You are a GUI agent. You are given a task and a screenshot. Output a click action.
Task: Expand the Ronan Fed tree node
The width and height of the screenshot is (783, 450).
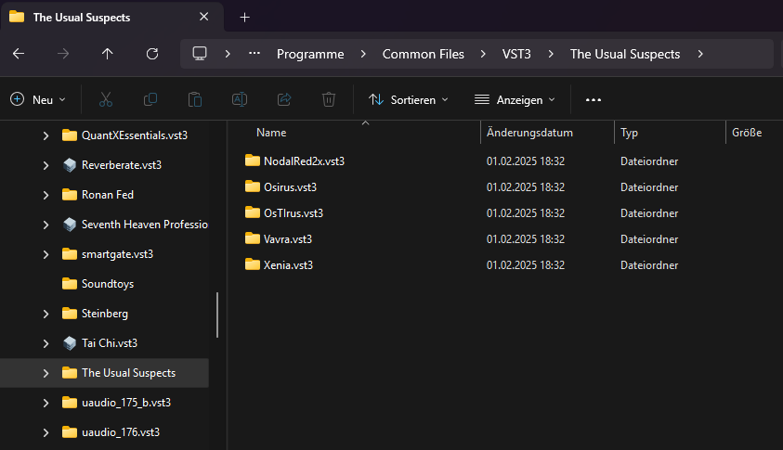(x=46, y=195)
